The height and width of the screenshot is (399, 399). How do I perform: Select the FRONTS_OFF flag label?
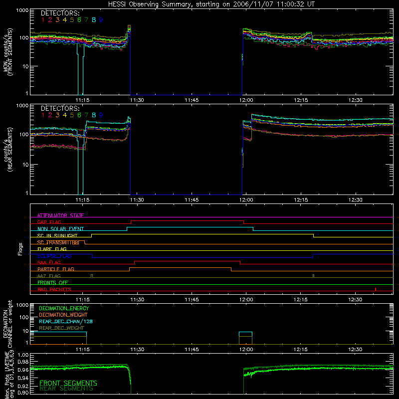point(53,282)
